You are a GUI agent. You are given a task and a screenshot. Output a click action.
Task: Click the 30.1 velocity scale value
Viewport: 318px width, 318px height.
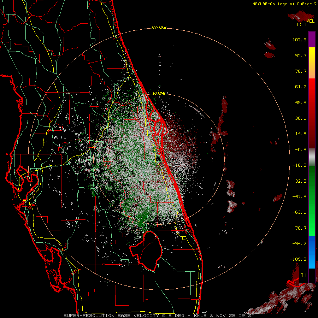pos(301,118)
